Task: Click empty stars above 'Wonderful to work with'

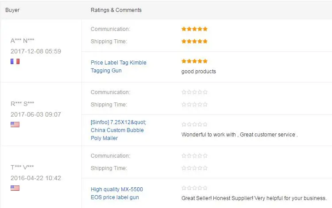Action: coord(194,125)
